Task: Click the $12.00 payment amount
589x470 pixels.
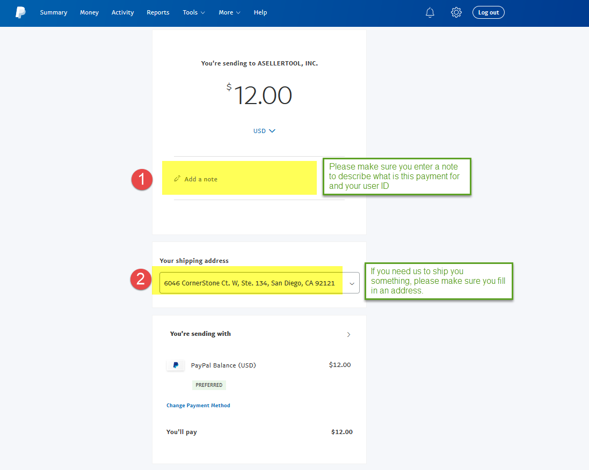Action: 259,94
